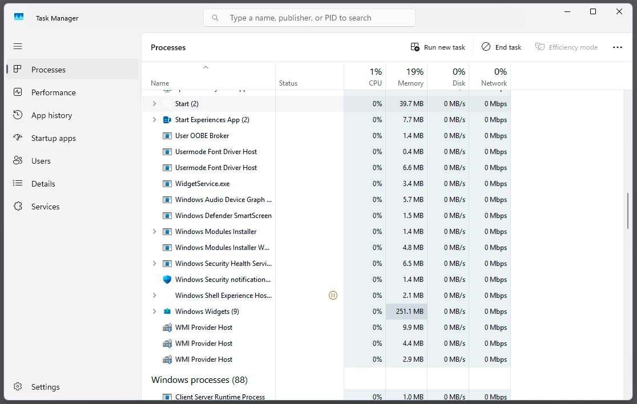
Task: Click the 39.7 MB memory cell
Action: coord(406,103)
